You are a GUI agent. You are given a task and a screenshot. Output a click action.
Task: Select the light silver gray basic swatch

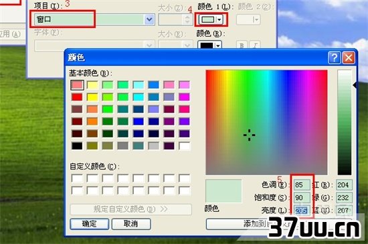click(x=153, y=146)
